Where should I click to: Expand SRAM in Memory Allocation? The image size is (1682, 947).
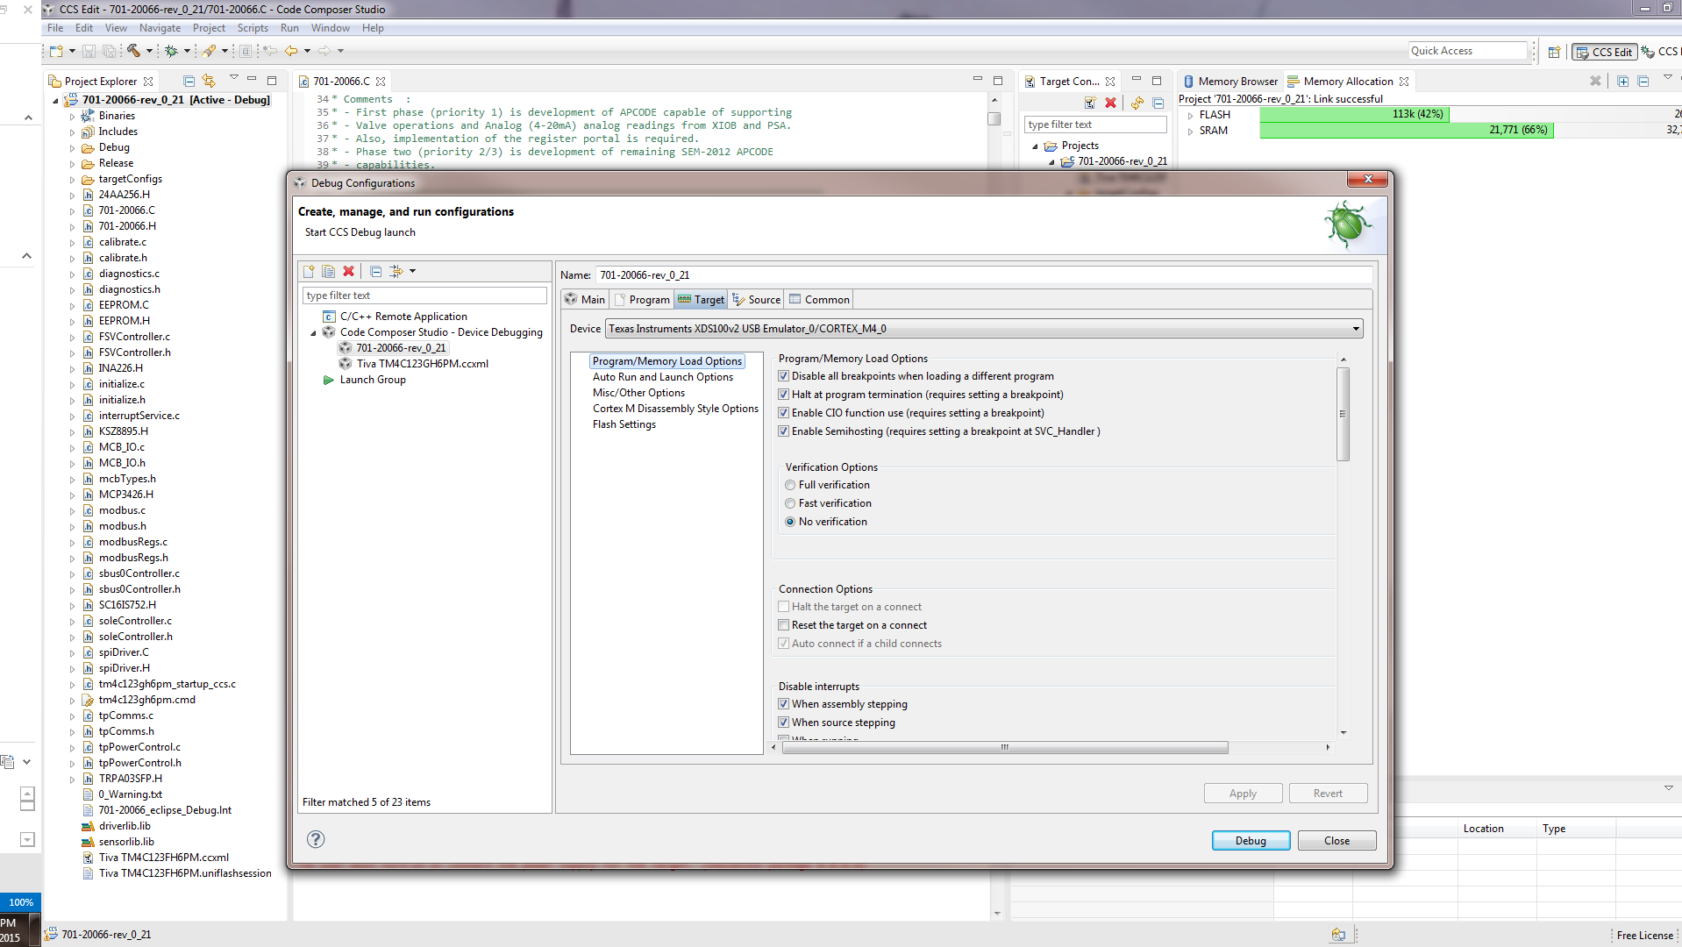pyautogui.click(x=1190, y=132)
